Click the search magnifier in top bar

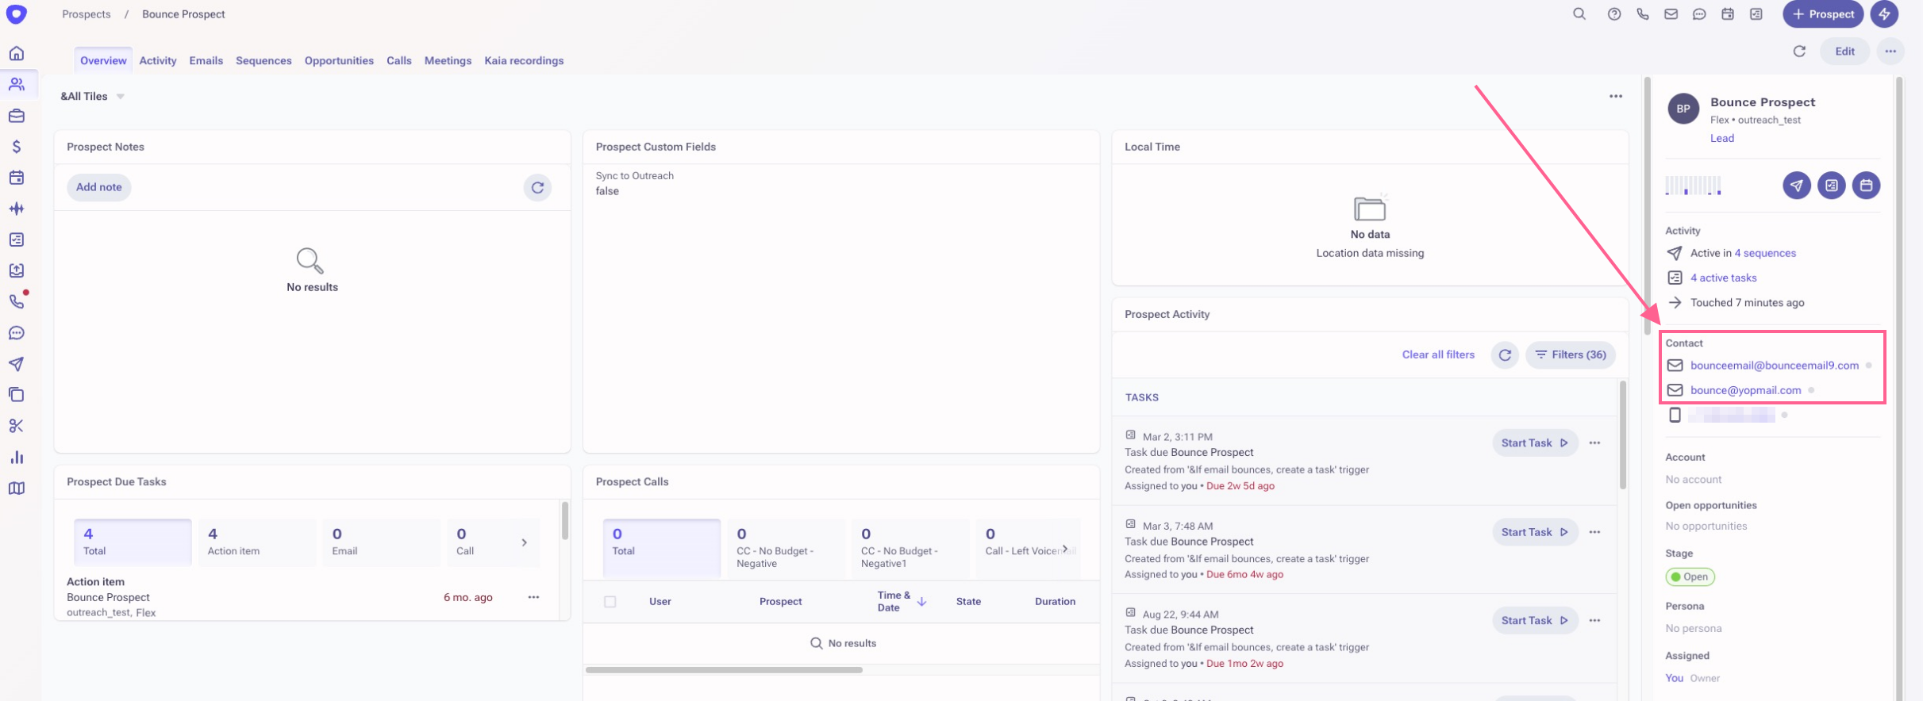[1579, 14]
